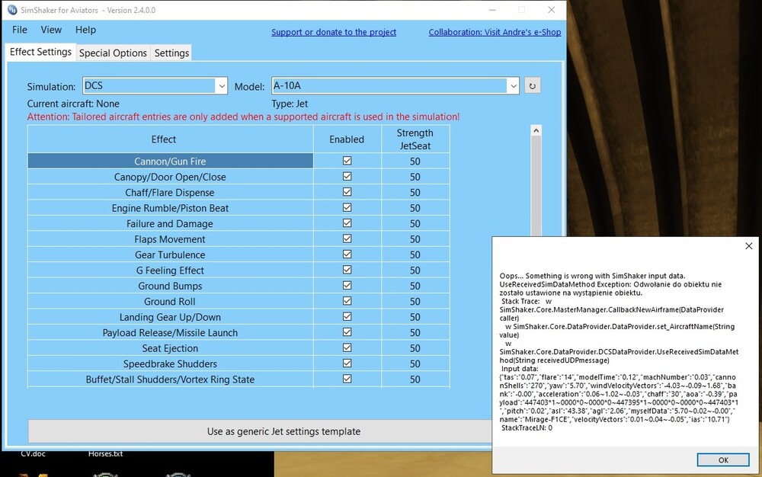Toggle the Canopy/Door Open/Close checkbox
This screenshot has height=477, width=762.
347,176
